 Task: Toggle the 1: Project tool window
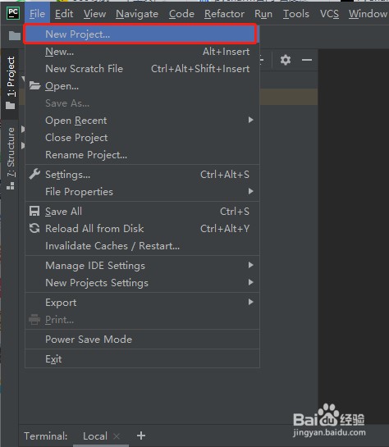click(x=11, y=83)
